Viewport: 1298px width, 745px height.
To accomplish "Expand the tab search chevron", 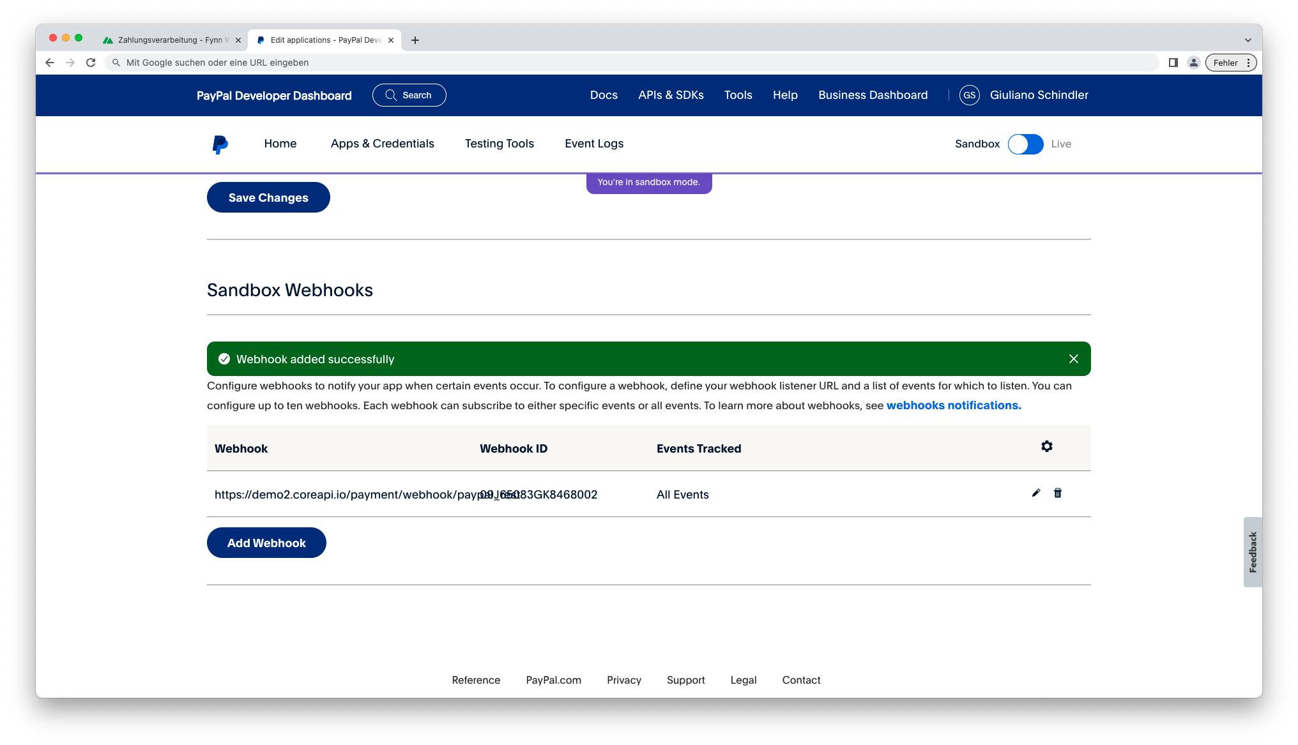I will (1248, 40).
